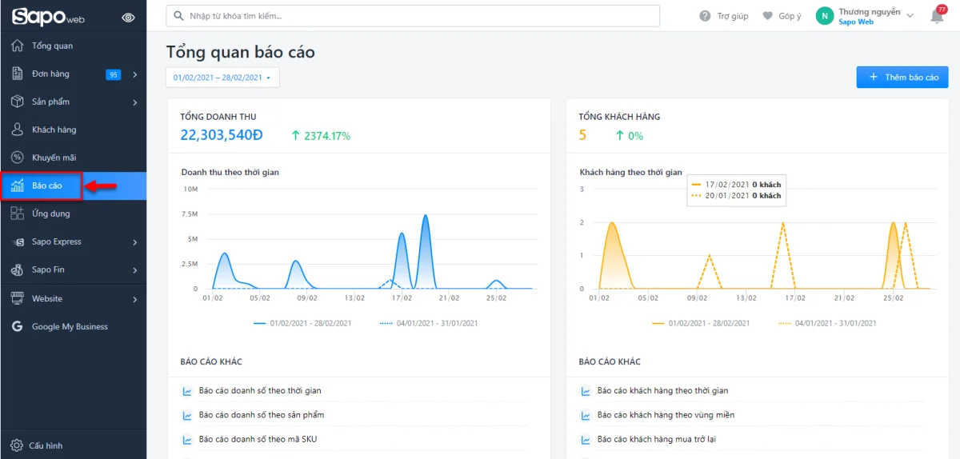Open Ứng dụng menu item
This screenshot has width=960, height=459.
(50, 214)
